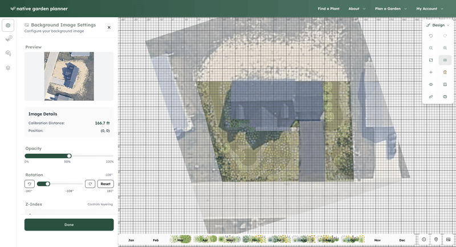Open the layers icon in left sidebar
Image resolution: width=456 pixels, height=247 pixels.
8,68
